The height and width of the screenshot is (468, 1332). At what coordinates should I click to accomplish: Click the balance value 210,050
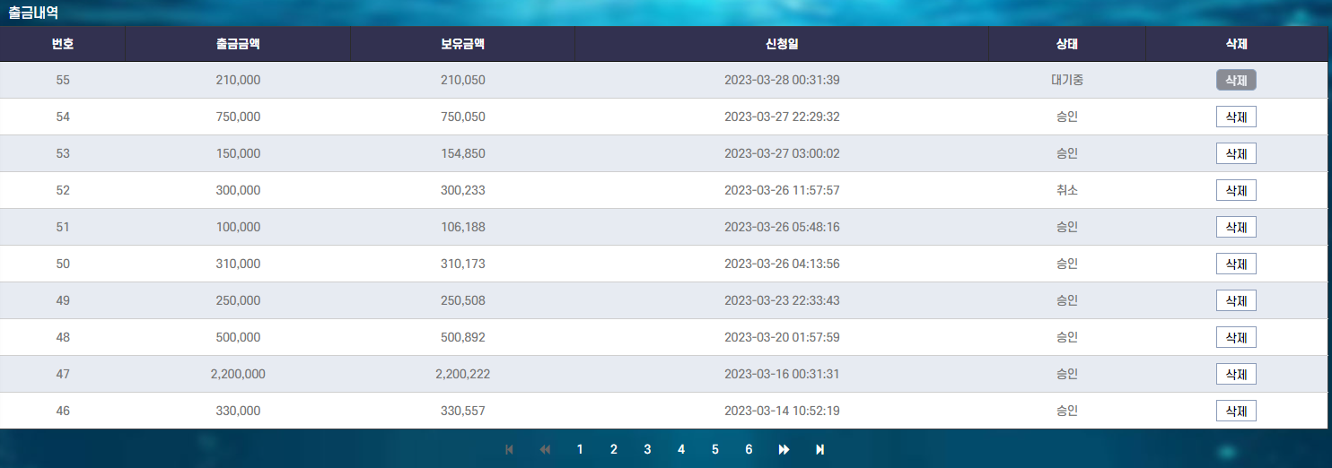462,80
